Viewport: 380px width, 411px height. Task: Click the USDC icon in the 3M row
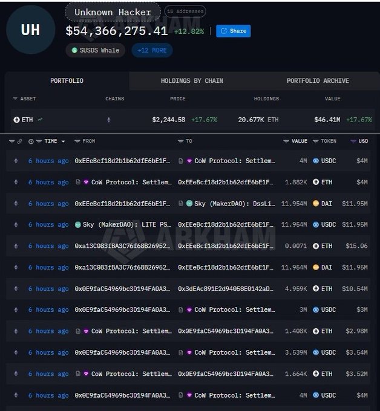[x=316, y=310]
